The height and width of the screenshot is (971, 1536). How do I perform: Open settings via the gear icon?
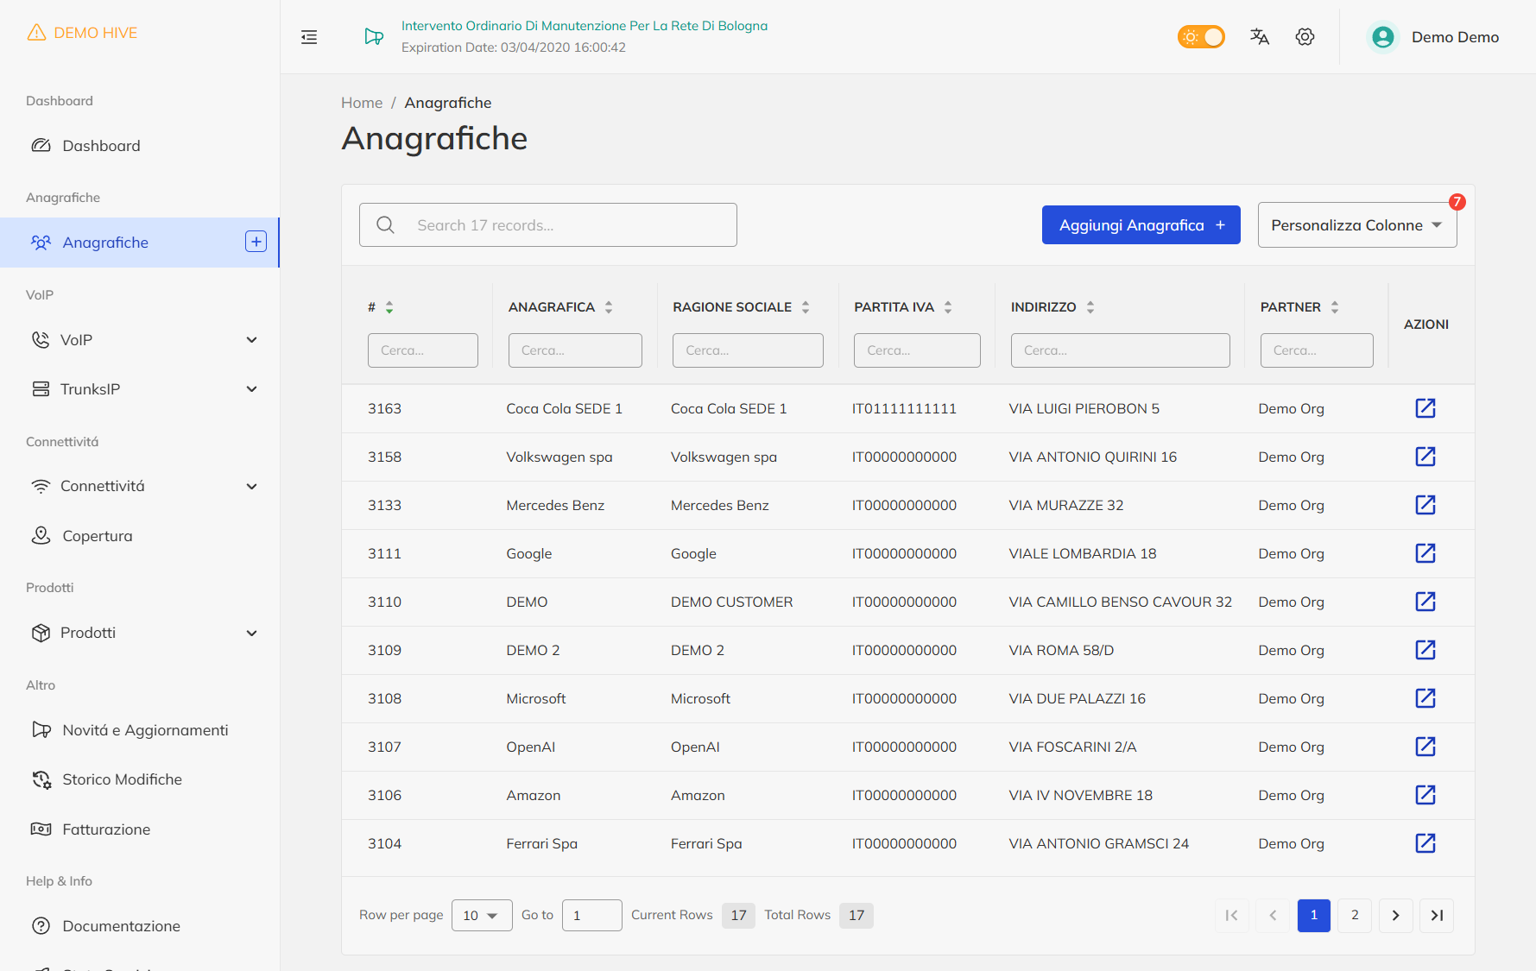(1305, 37)
